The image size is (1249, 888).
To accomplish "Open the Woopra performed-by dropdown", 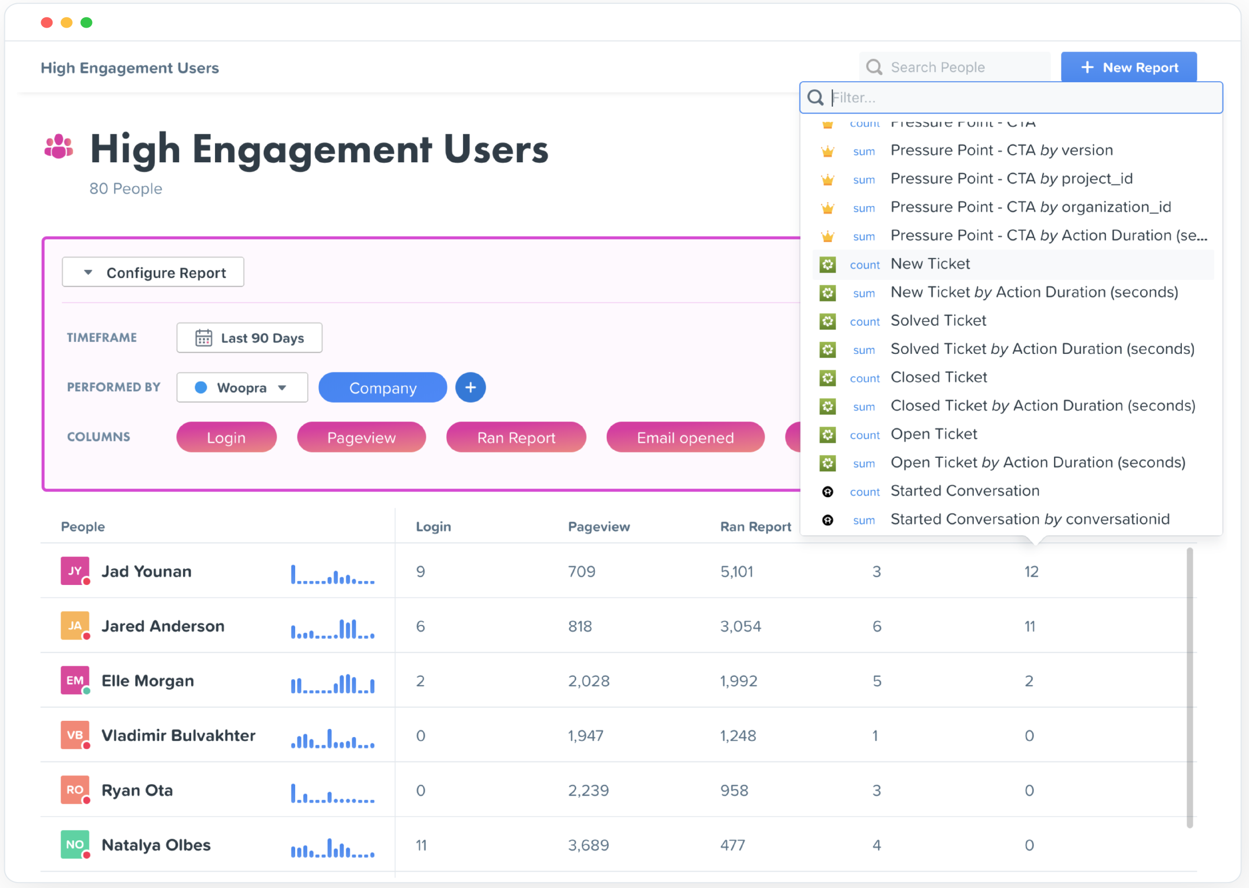I will pos(242,387).
